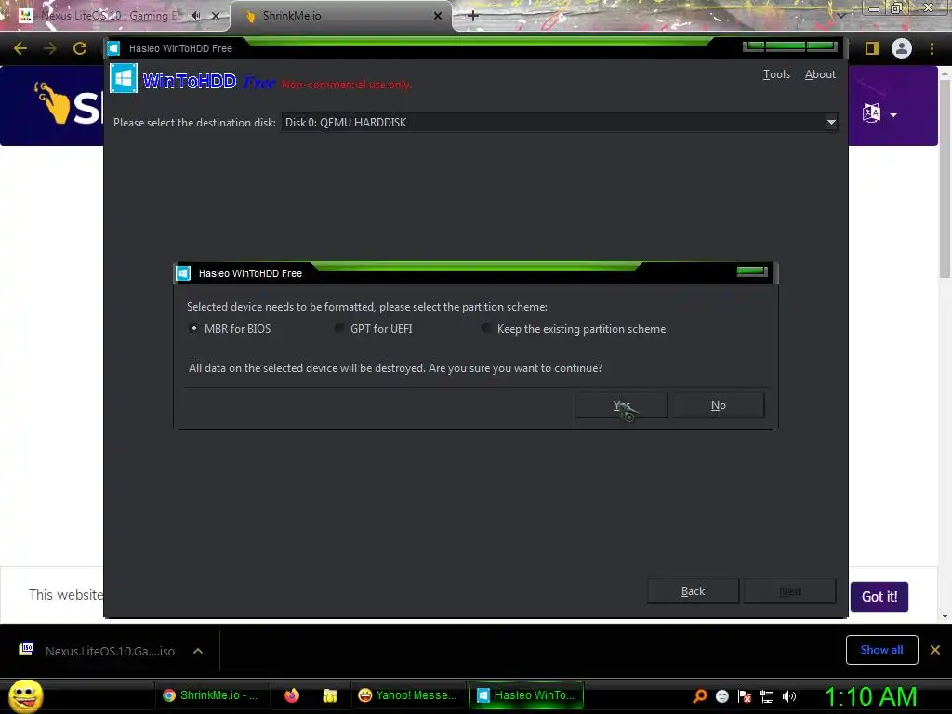Reload the browser page
Viewport: 952px width, 714px height.
pos(80,48)
